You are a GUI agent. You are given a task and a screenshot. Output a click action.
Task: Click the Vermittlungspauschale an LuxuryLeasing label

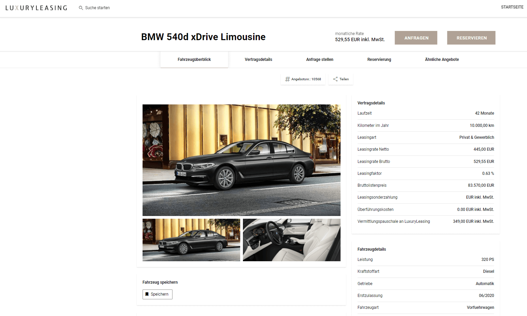coord(394,221)
